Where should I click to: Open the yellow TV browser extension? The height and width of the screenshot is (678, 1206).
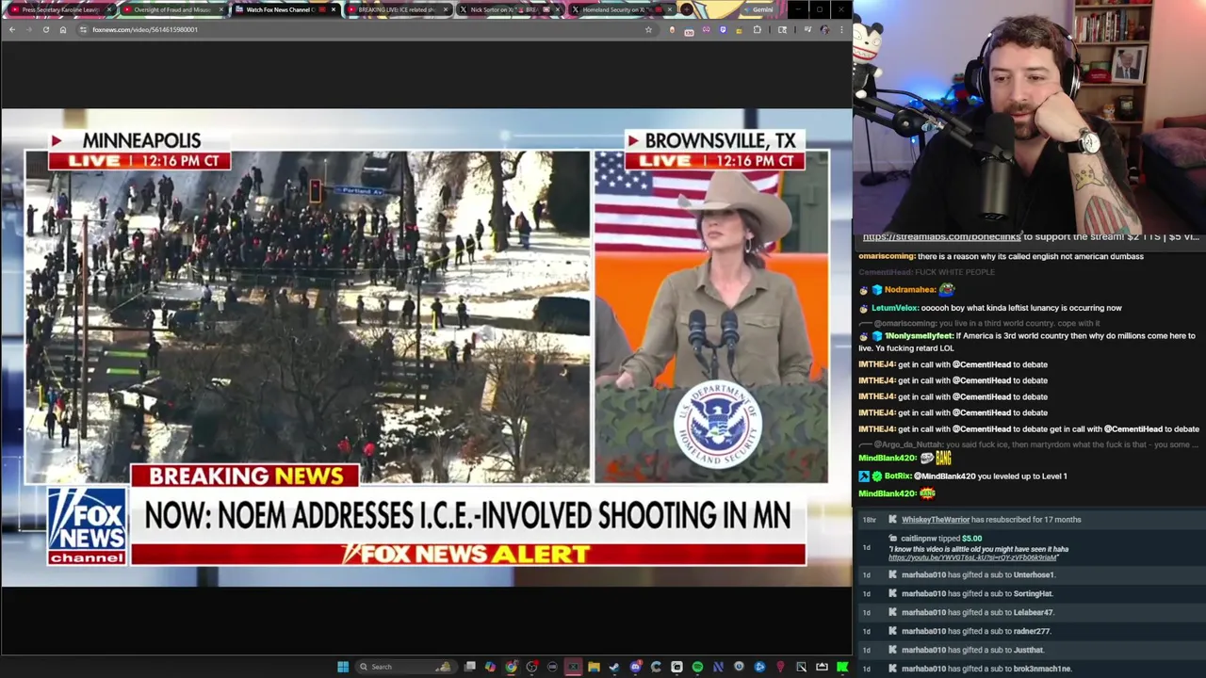click(740, 30)
